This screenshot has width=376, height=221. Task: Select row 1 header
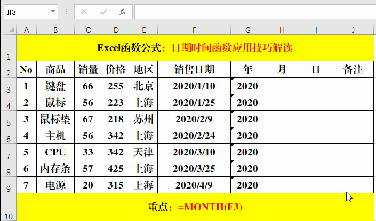tap(9, 47)
